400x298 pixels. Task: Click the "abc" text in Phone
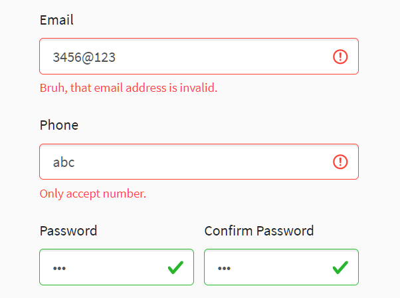(64, 162)
